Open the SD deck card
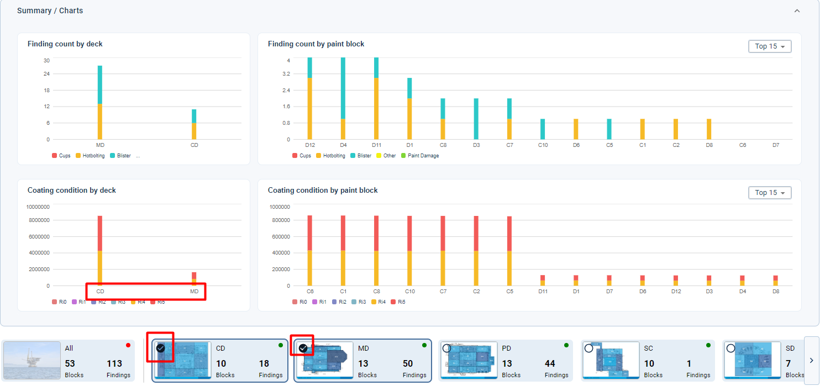Image resolution: width=825 pixels, height=391 pixels. [x=763, y=361]
